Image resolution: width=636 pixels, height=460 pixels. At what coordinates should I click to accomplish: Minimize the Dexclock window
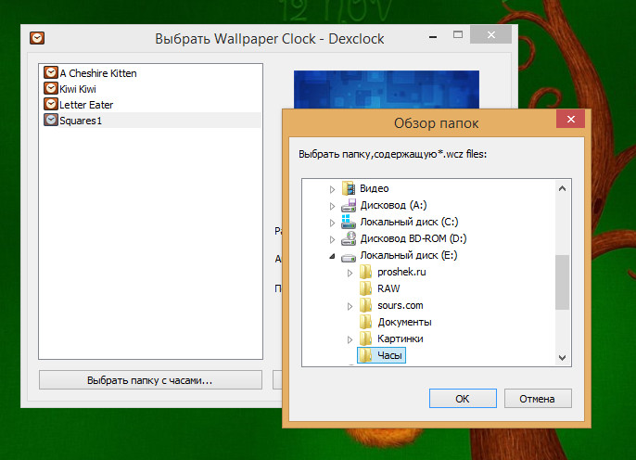433,37
